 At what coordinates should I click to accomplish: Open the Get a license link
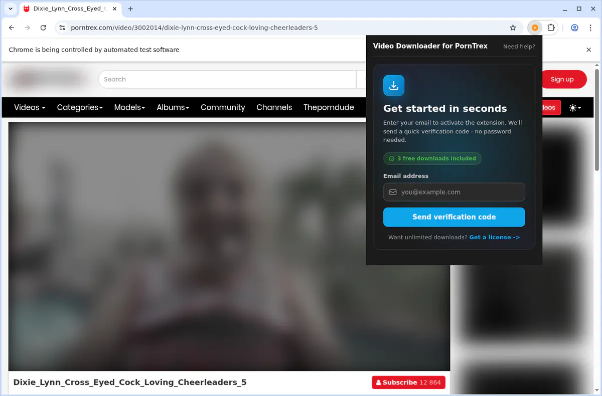coord(495,237)
